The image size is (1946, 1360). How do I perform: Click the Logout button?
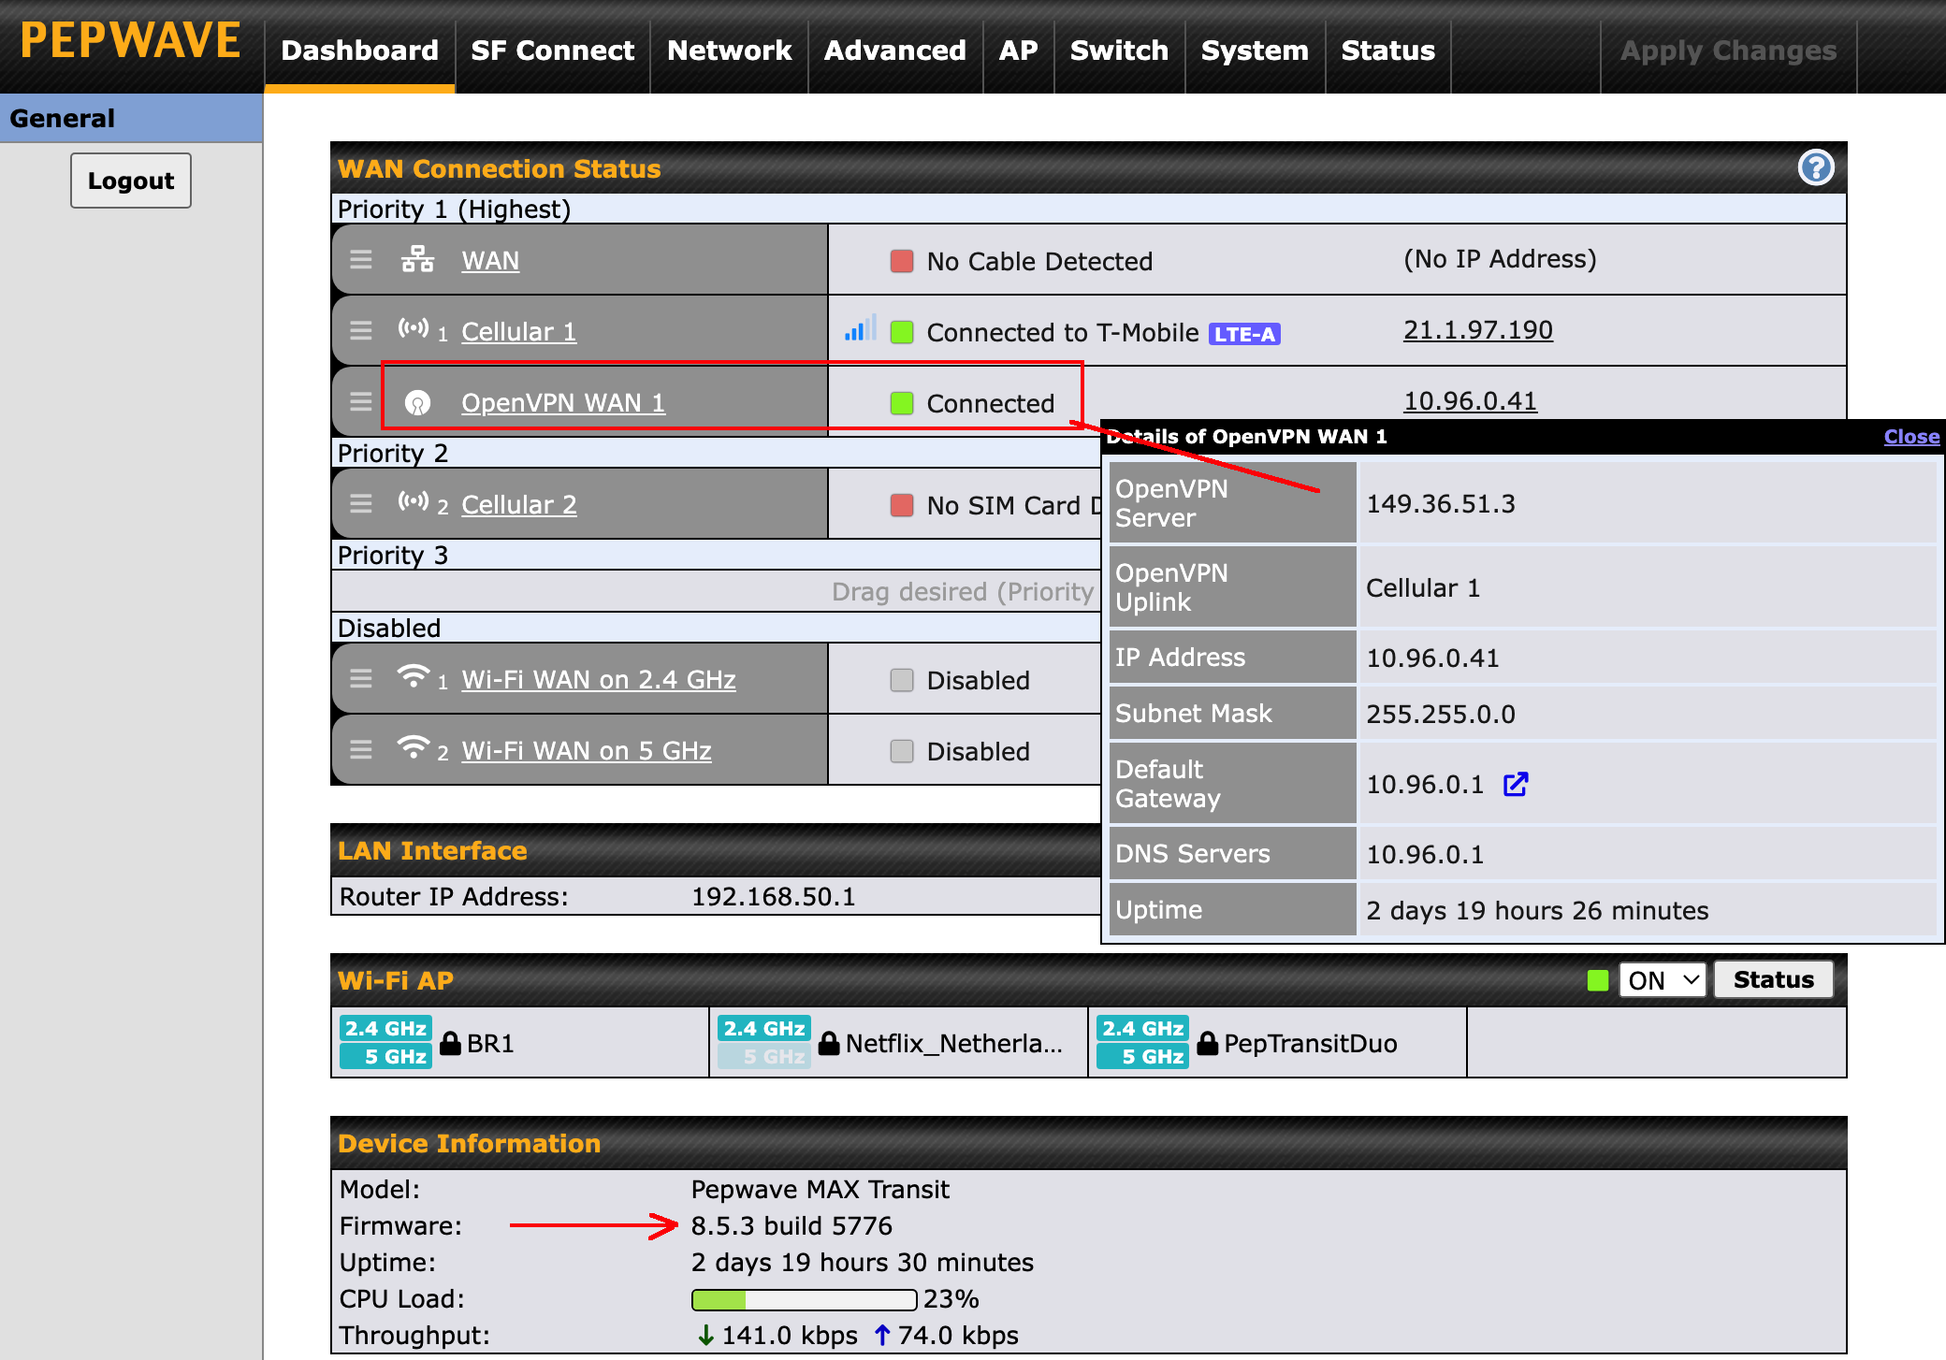131,181
